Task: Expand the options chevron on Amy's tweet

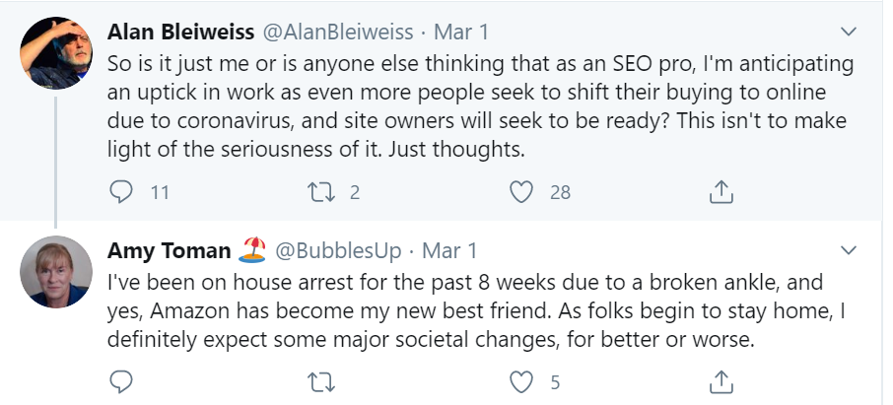Action: pos(848,248)
